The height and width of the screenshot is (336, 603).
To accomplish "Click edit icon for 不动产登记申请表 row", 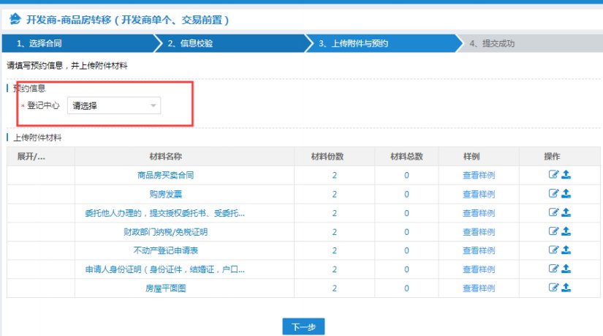I will click(553, 250).
